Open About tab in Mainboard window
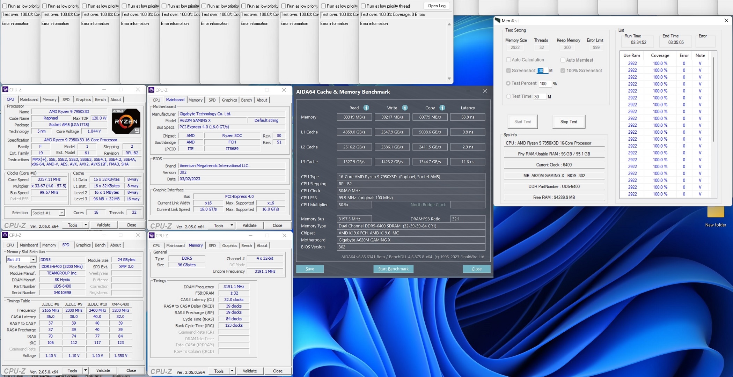Screen dimensions: 733x377 click(x=262, y=100)
